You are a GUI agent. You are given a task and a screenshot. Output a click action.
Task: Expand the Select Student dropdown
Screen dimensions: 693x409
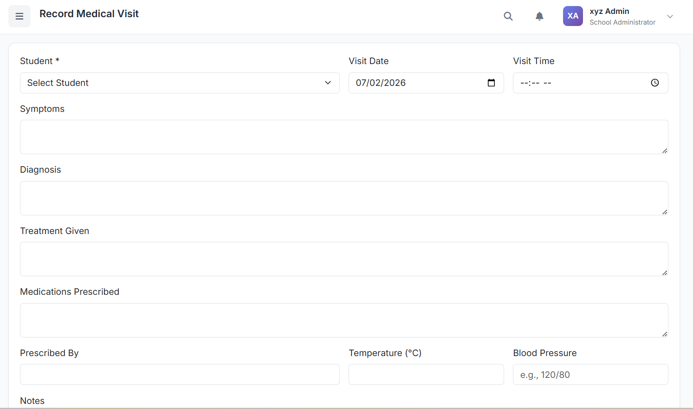(x=180, y=83)
